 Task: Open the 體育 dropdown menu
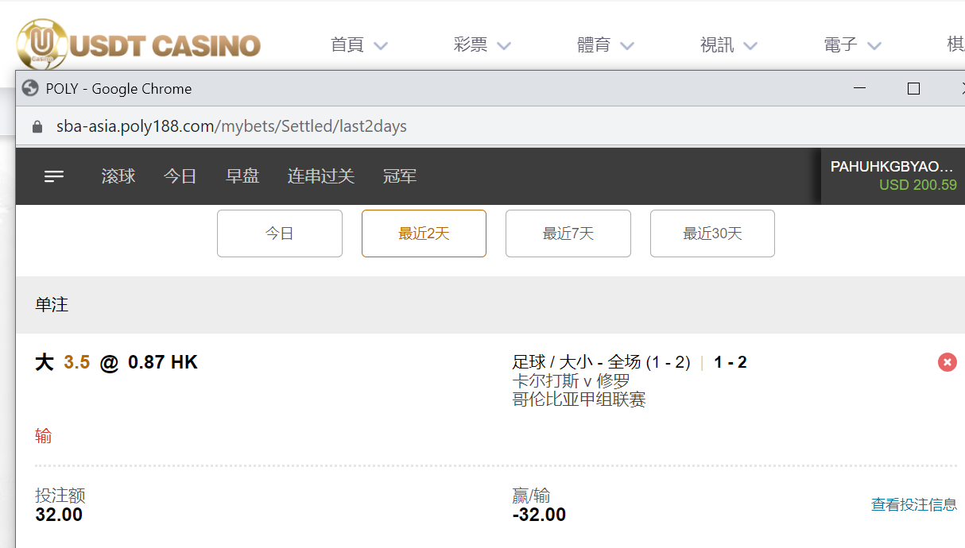(605, 45)
